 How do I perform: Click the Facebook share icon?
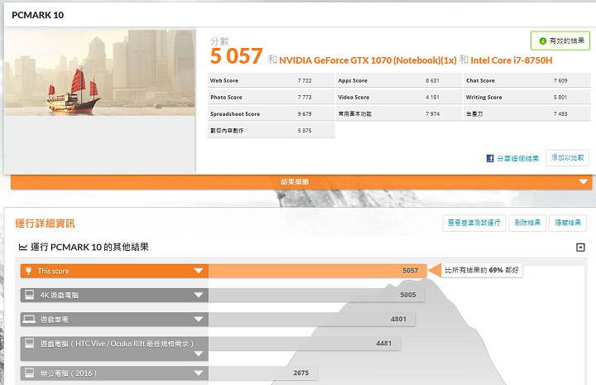coord(491,158)
